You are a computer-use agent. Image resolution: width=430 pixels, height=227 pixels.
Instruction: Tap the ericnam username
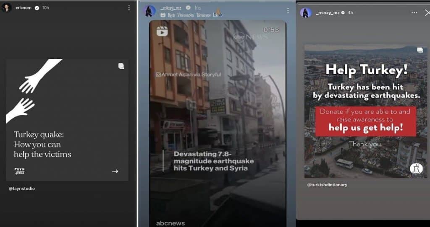click(x=23, y=8)
